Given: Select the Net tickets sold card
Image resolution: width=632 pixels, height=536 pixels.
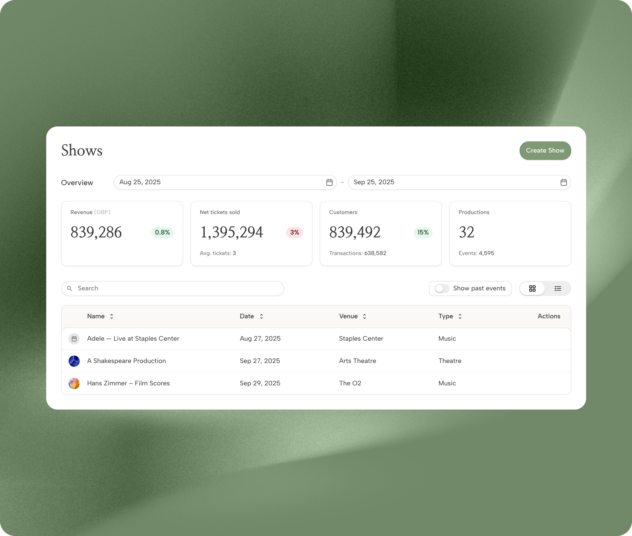Looking at the screenshot, I should 251,234.
